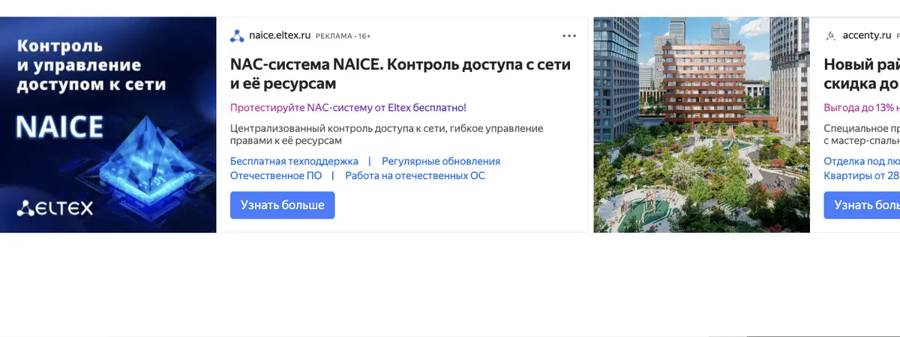Click the NAC-система NAICE ad headline

pyautogui.click(x=400, y=74)
